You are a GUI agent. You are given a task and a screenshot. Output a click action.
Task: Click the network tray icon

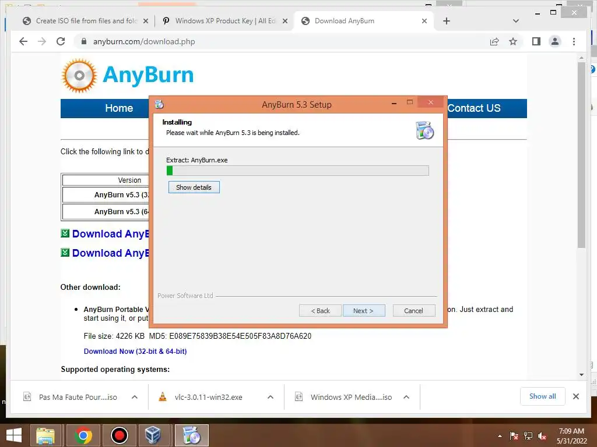[528, 436]
